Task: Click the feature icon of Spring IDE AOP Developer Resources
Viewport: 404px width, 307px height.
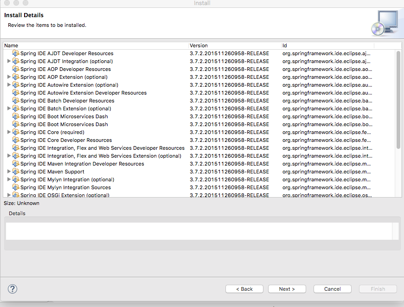Action: click(16, 69)
